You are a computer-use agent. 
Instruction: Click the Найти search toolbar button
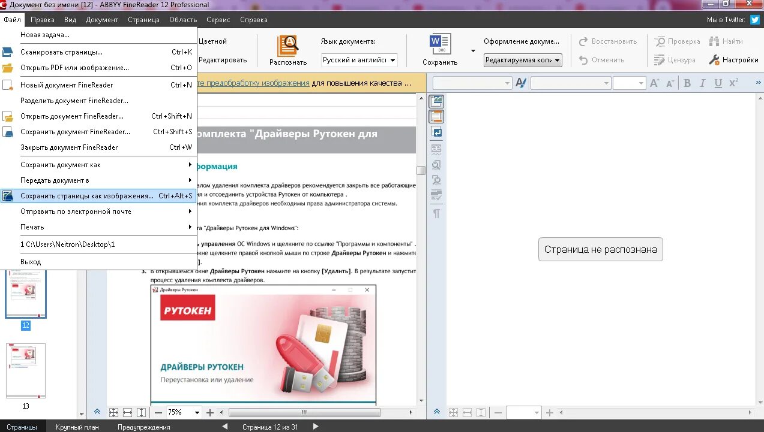726,41
